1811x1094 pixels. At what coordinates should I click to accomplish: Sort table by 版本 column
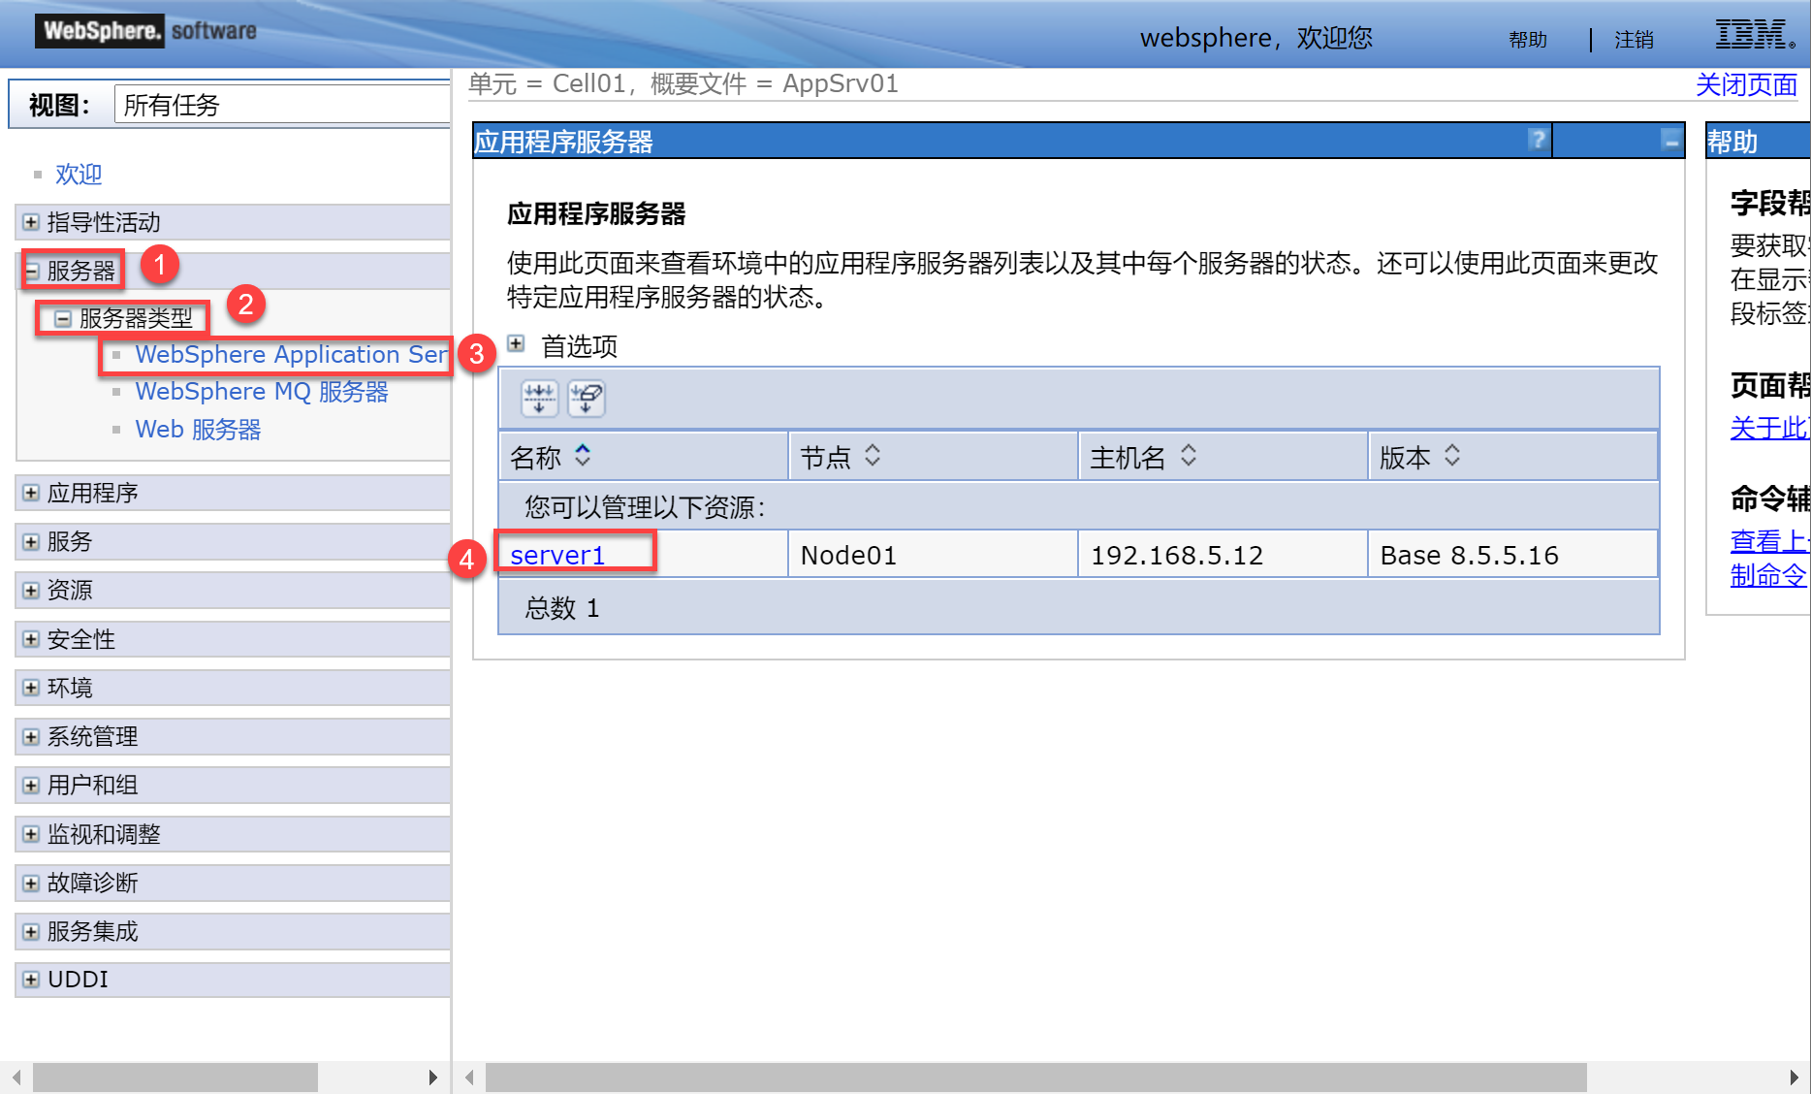(x=1452, y=455)
